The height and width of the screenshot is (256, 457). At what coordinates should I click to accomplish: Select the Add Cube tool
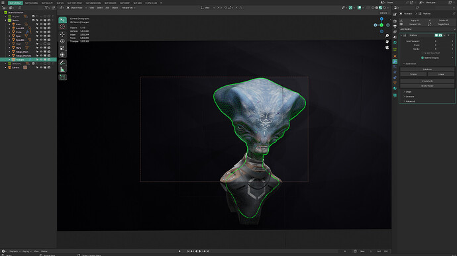(62, 77)
